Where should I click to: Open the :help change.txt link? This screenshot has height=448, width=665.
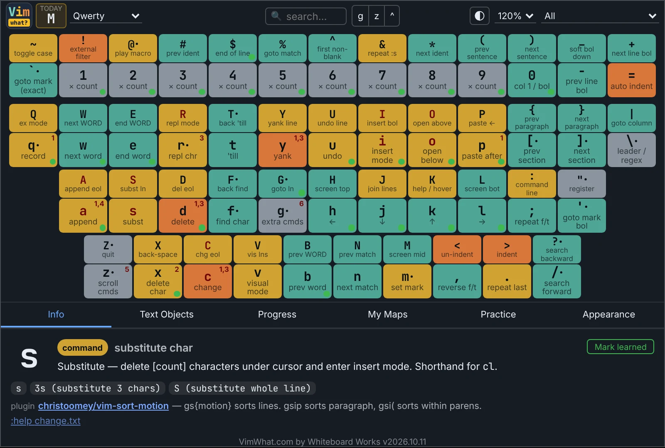coord(46,421)
